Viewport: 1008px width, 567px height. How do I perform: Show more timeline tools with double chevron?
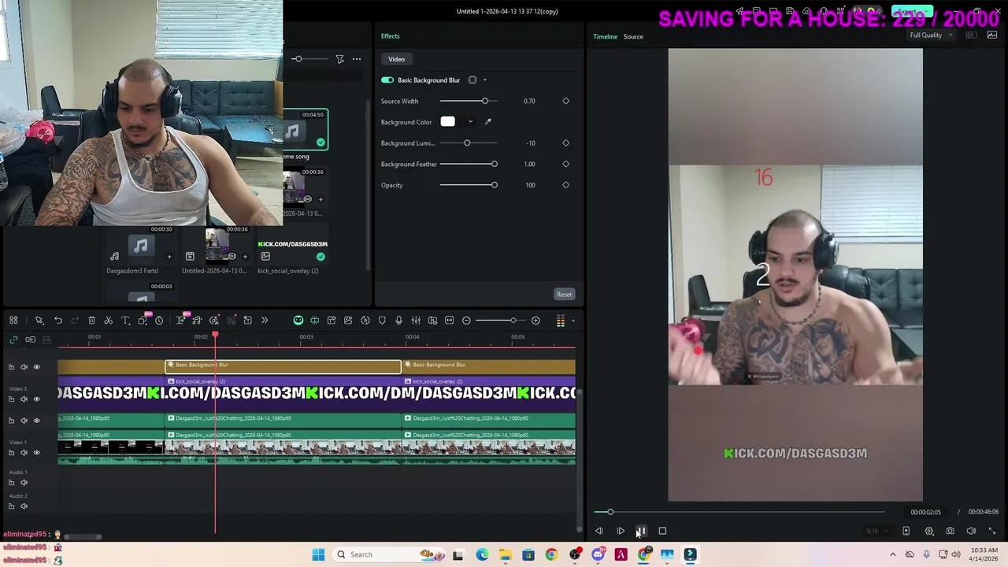click(265, 321)
